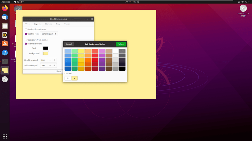The image size is (252, 141).
Task: Click the Xpad sticky notes dock icon
Action: click(x=5, y=70)
